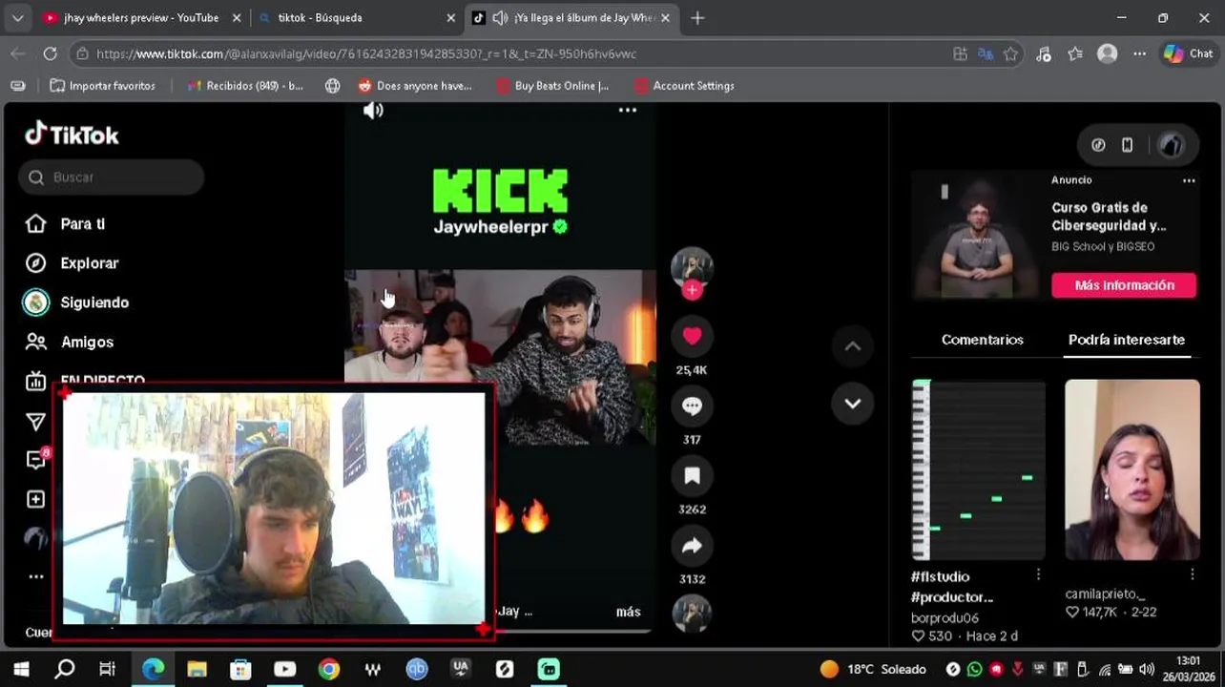Open a new browser tab
1225x687 pixels.
(x=697, y=17)
